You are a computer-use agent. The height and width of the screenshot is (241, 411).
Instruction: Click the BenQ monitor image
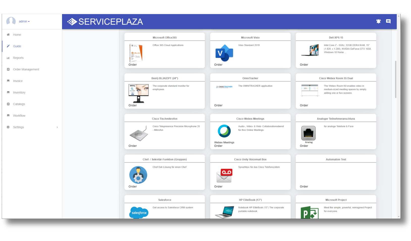(139, 94)
